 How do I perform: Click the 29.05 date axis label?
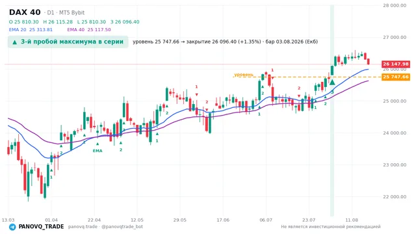click(180, 220)
